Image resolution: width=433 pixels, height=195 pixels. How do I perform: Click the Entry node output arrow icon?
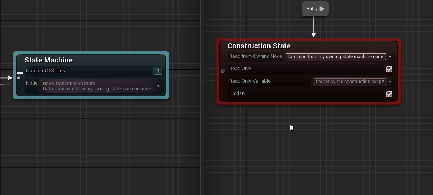[322, 9]
